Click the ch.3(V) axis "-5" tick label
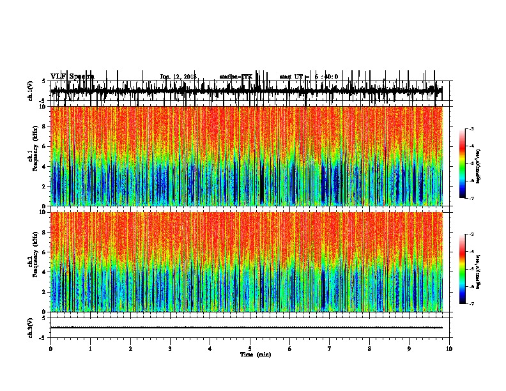The image size is (506, 391). 43,338
